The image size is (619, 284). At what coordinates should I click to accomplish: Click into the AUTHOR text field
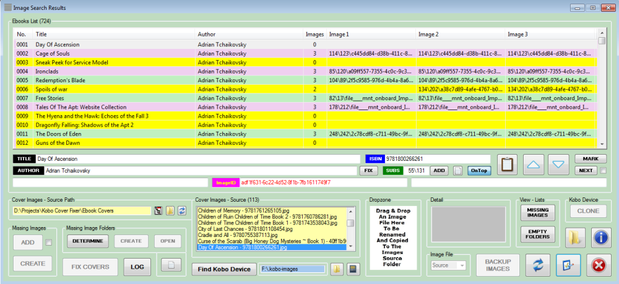tap(200, 171)
